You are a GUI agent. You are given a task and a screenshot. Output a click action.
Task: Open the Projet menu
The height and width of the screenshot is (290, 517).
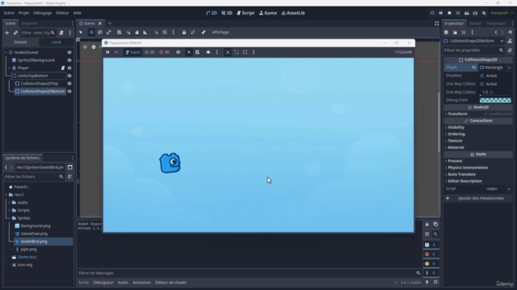(x=23, y=13)
